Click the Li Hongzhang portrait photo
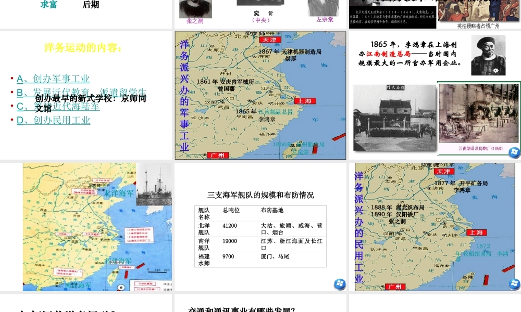521x312 pixels. coord(488,55)
